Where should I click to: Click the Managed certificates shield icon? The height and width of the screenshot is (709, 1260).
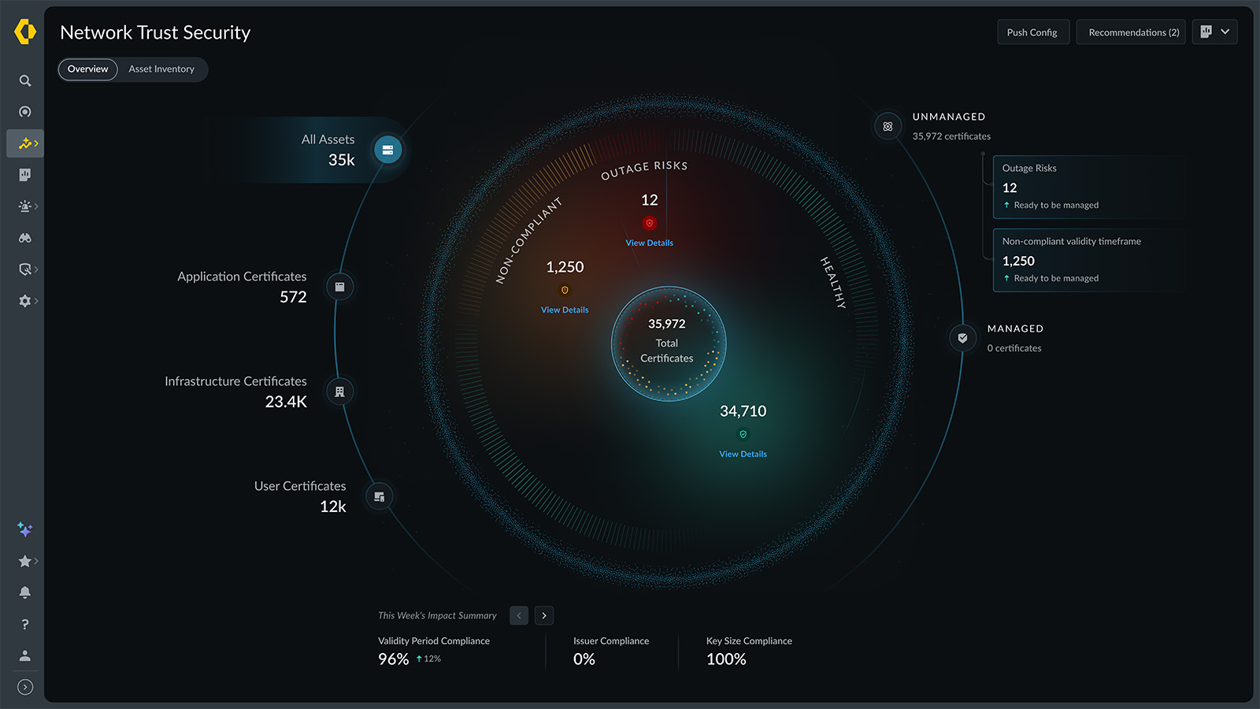tap(962, 338)
